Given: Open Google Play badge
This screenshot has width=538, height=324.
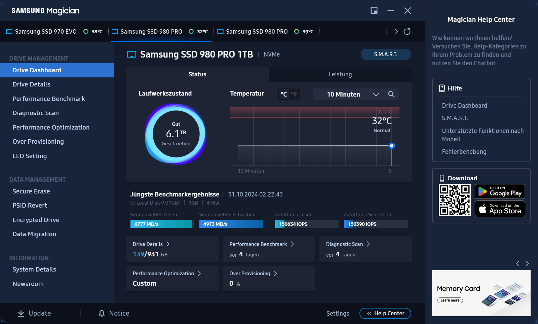Looking at the screenshot, I should pos(500,191).
